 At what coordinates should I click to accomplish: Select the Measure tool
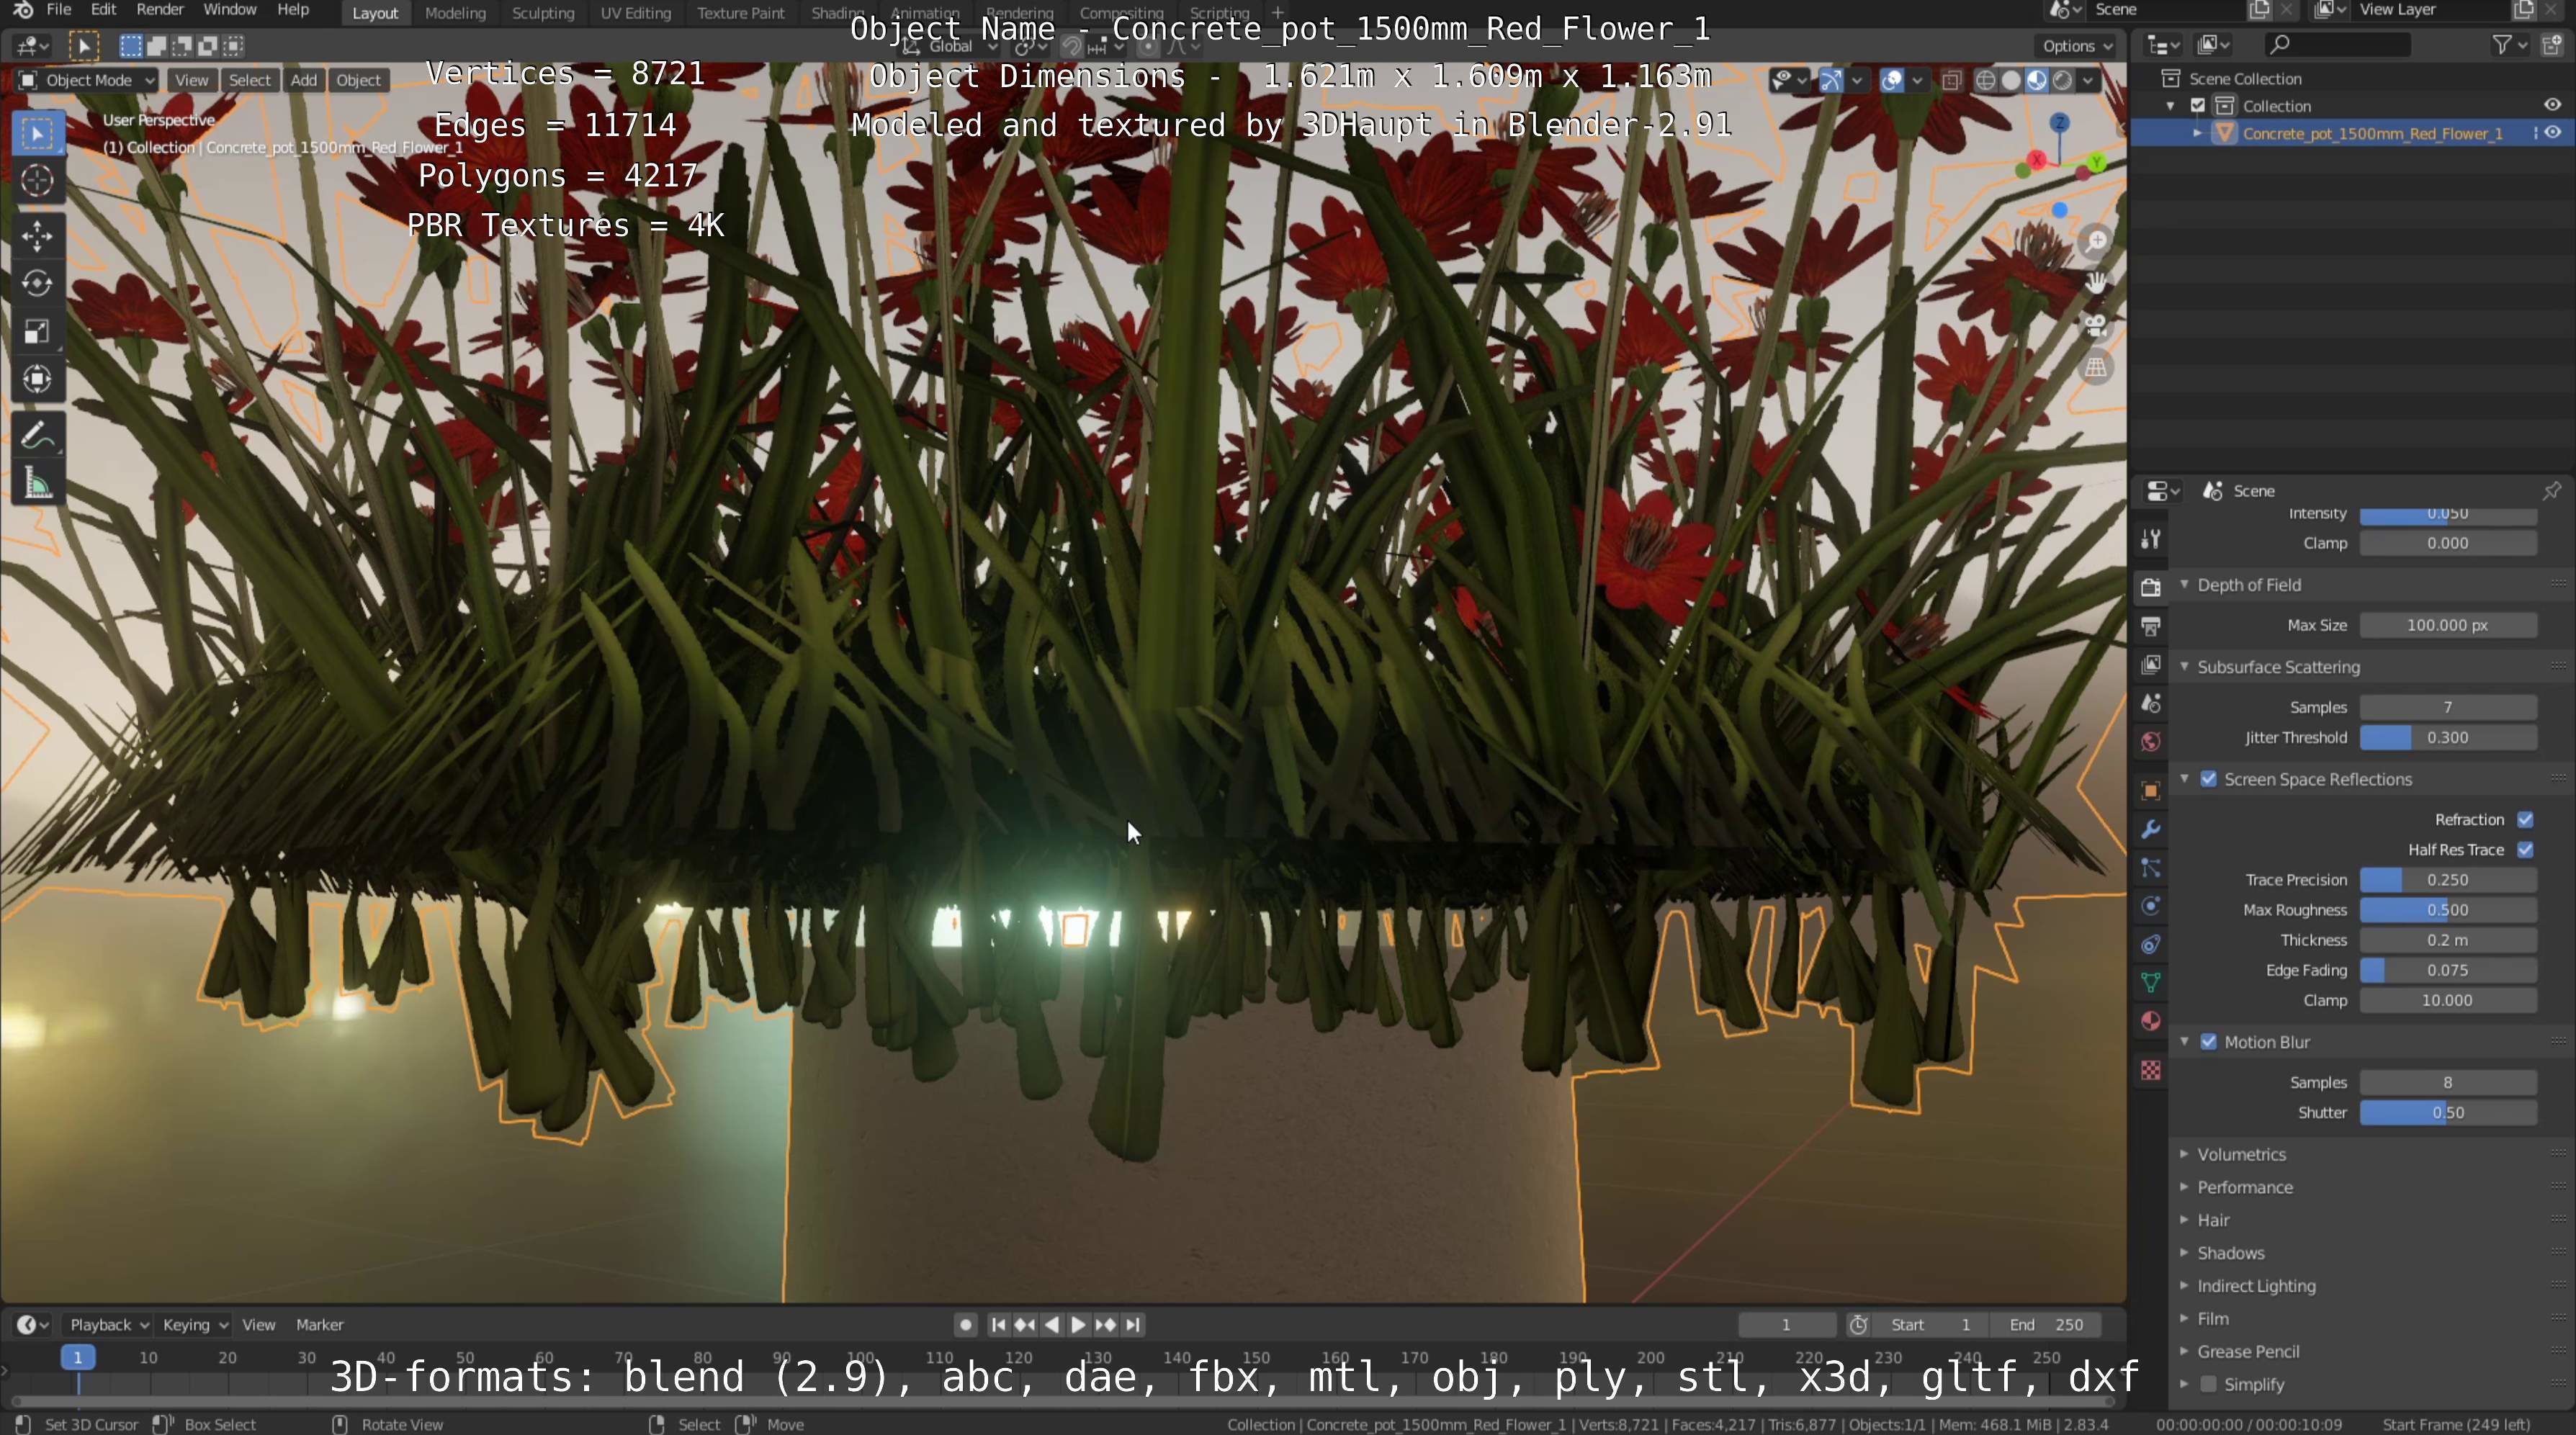pyautogui.click(x=37, y=484)
